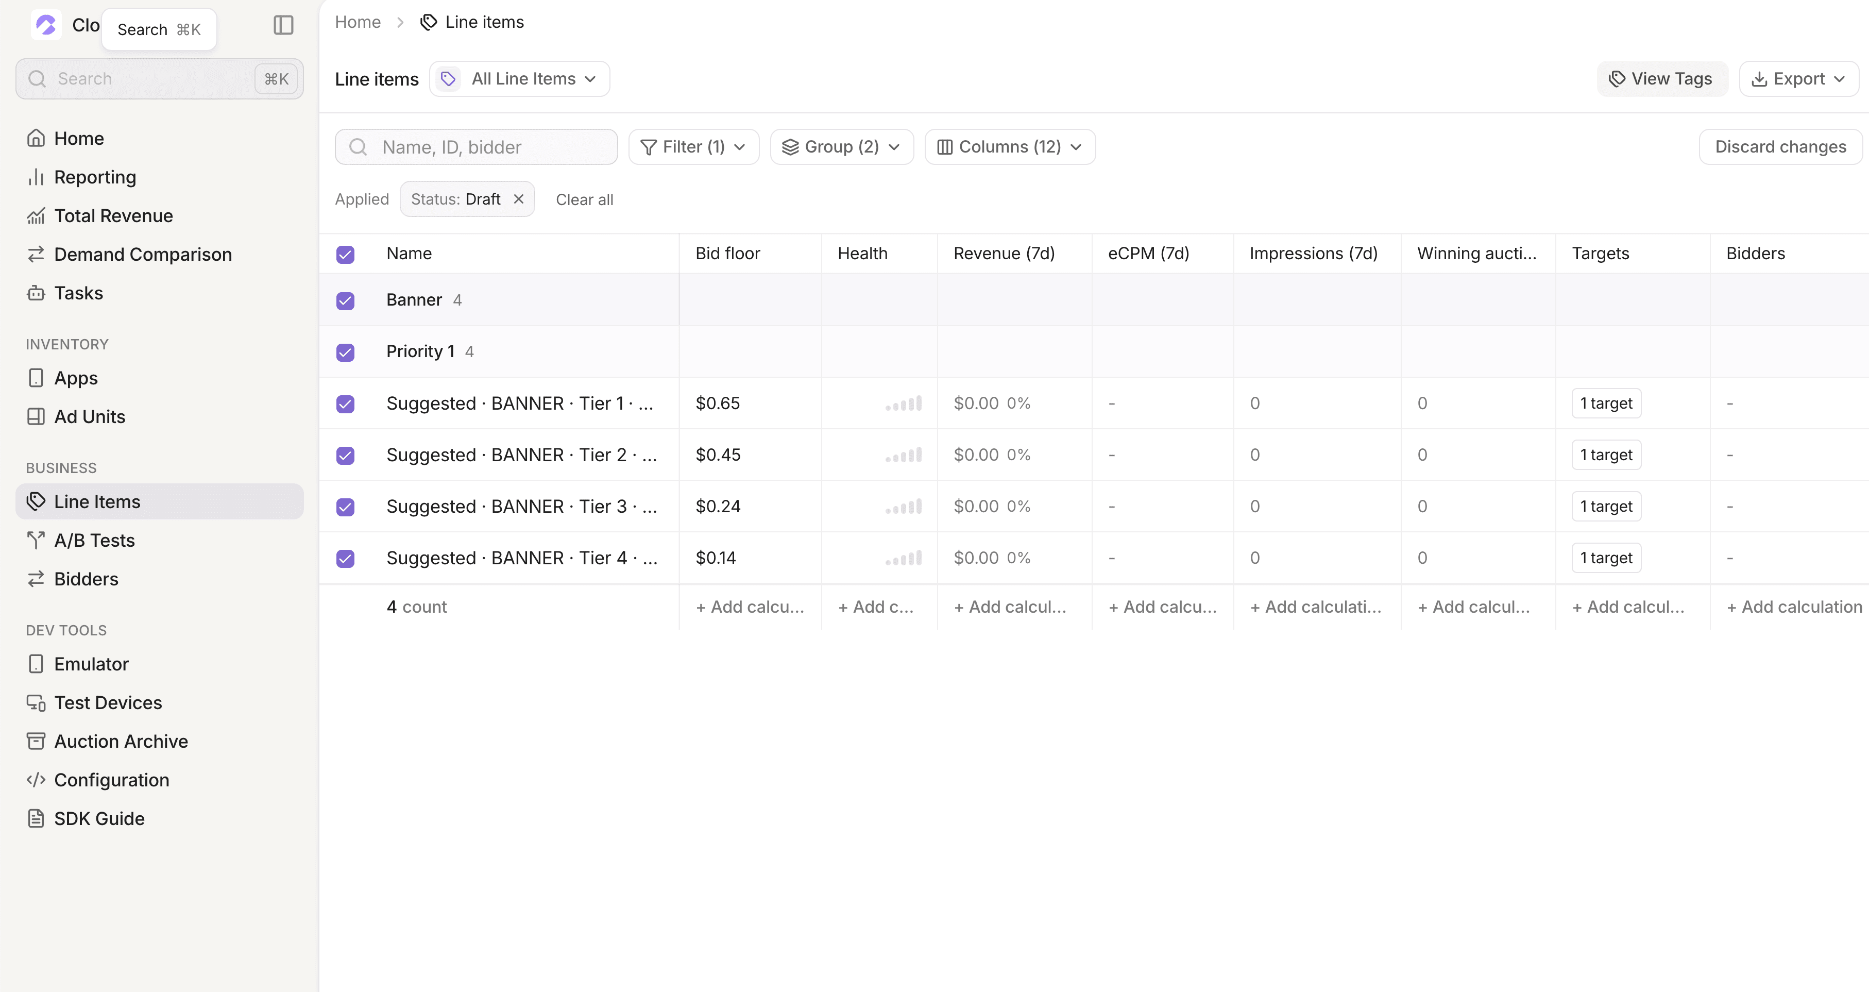Uncheck the Priority 1 group checkbox
1869x992 pixels.
pos(345,352)
